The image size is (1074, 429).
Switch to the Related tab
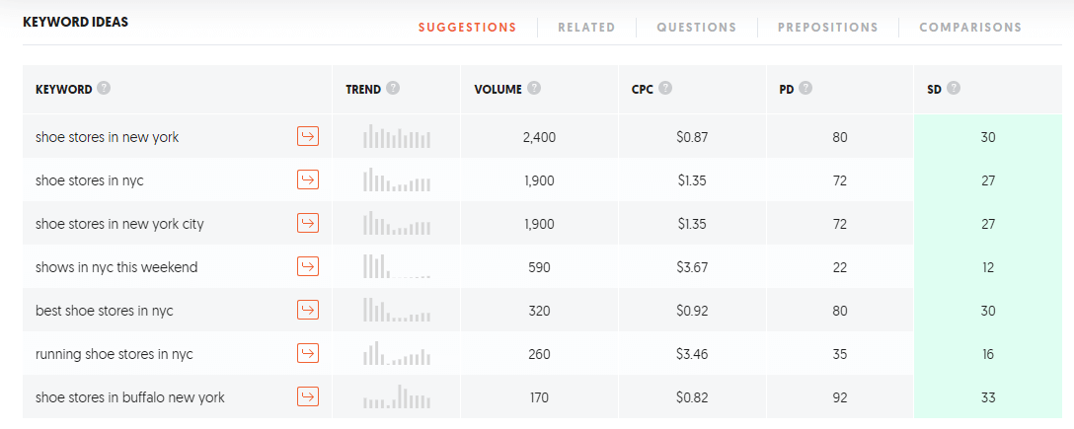tap(586, 28)
